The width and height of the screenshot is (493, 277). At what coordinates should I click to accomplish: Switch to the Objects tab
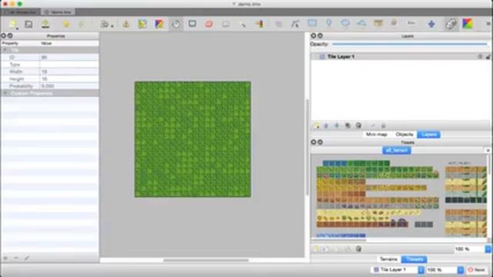tap(404, 135)
